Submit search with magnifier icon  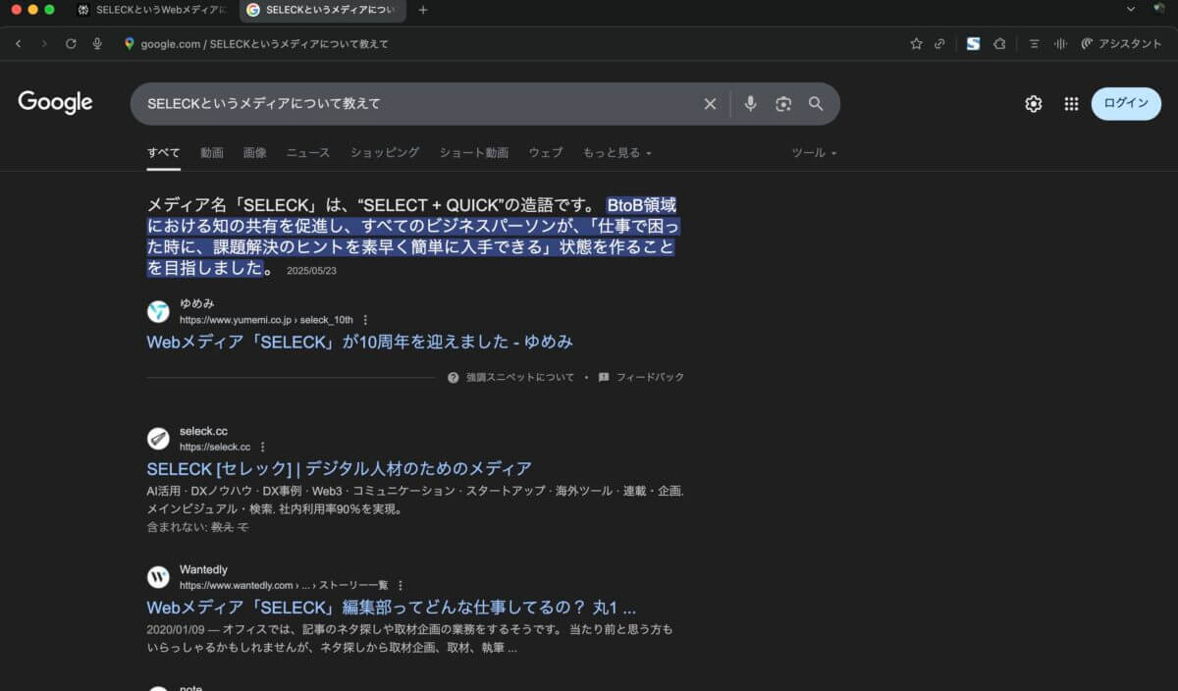click(x=816, y=103)
